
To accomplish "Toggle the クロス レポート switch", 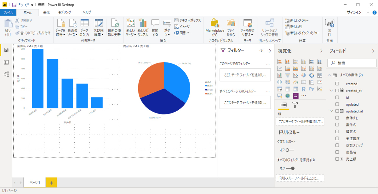I will pos(290,150).
